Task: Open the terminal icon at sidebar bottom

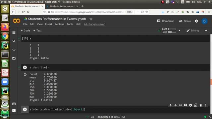Action: click(x=14, y=111)
